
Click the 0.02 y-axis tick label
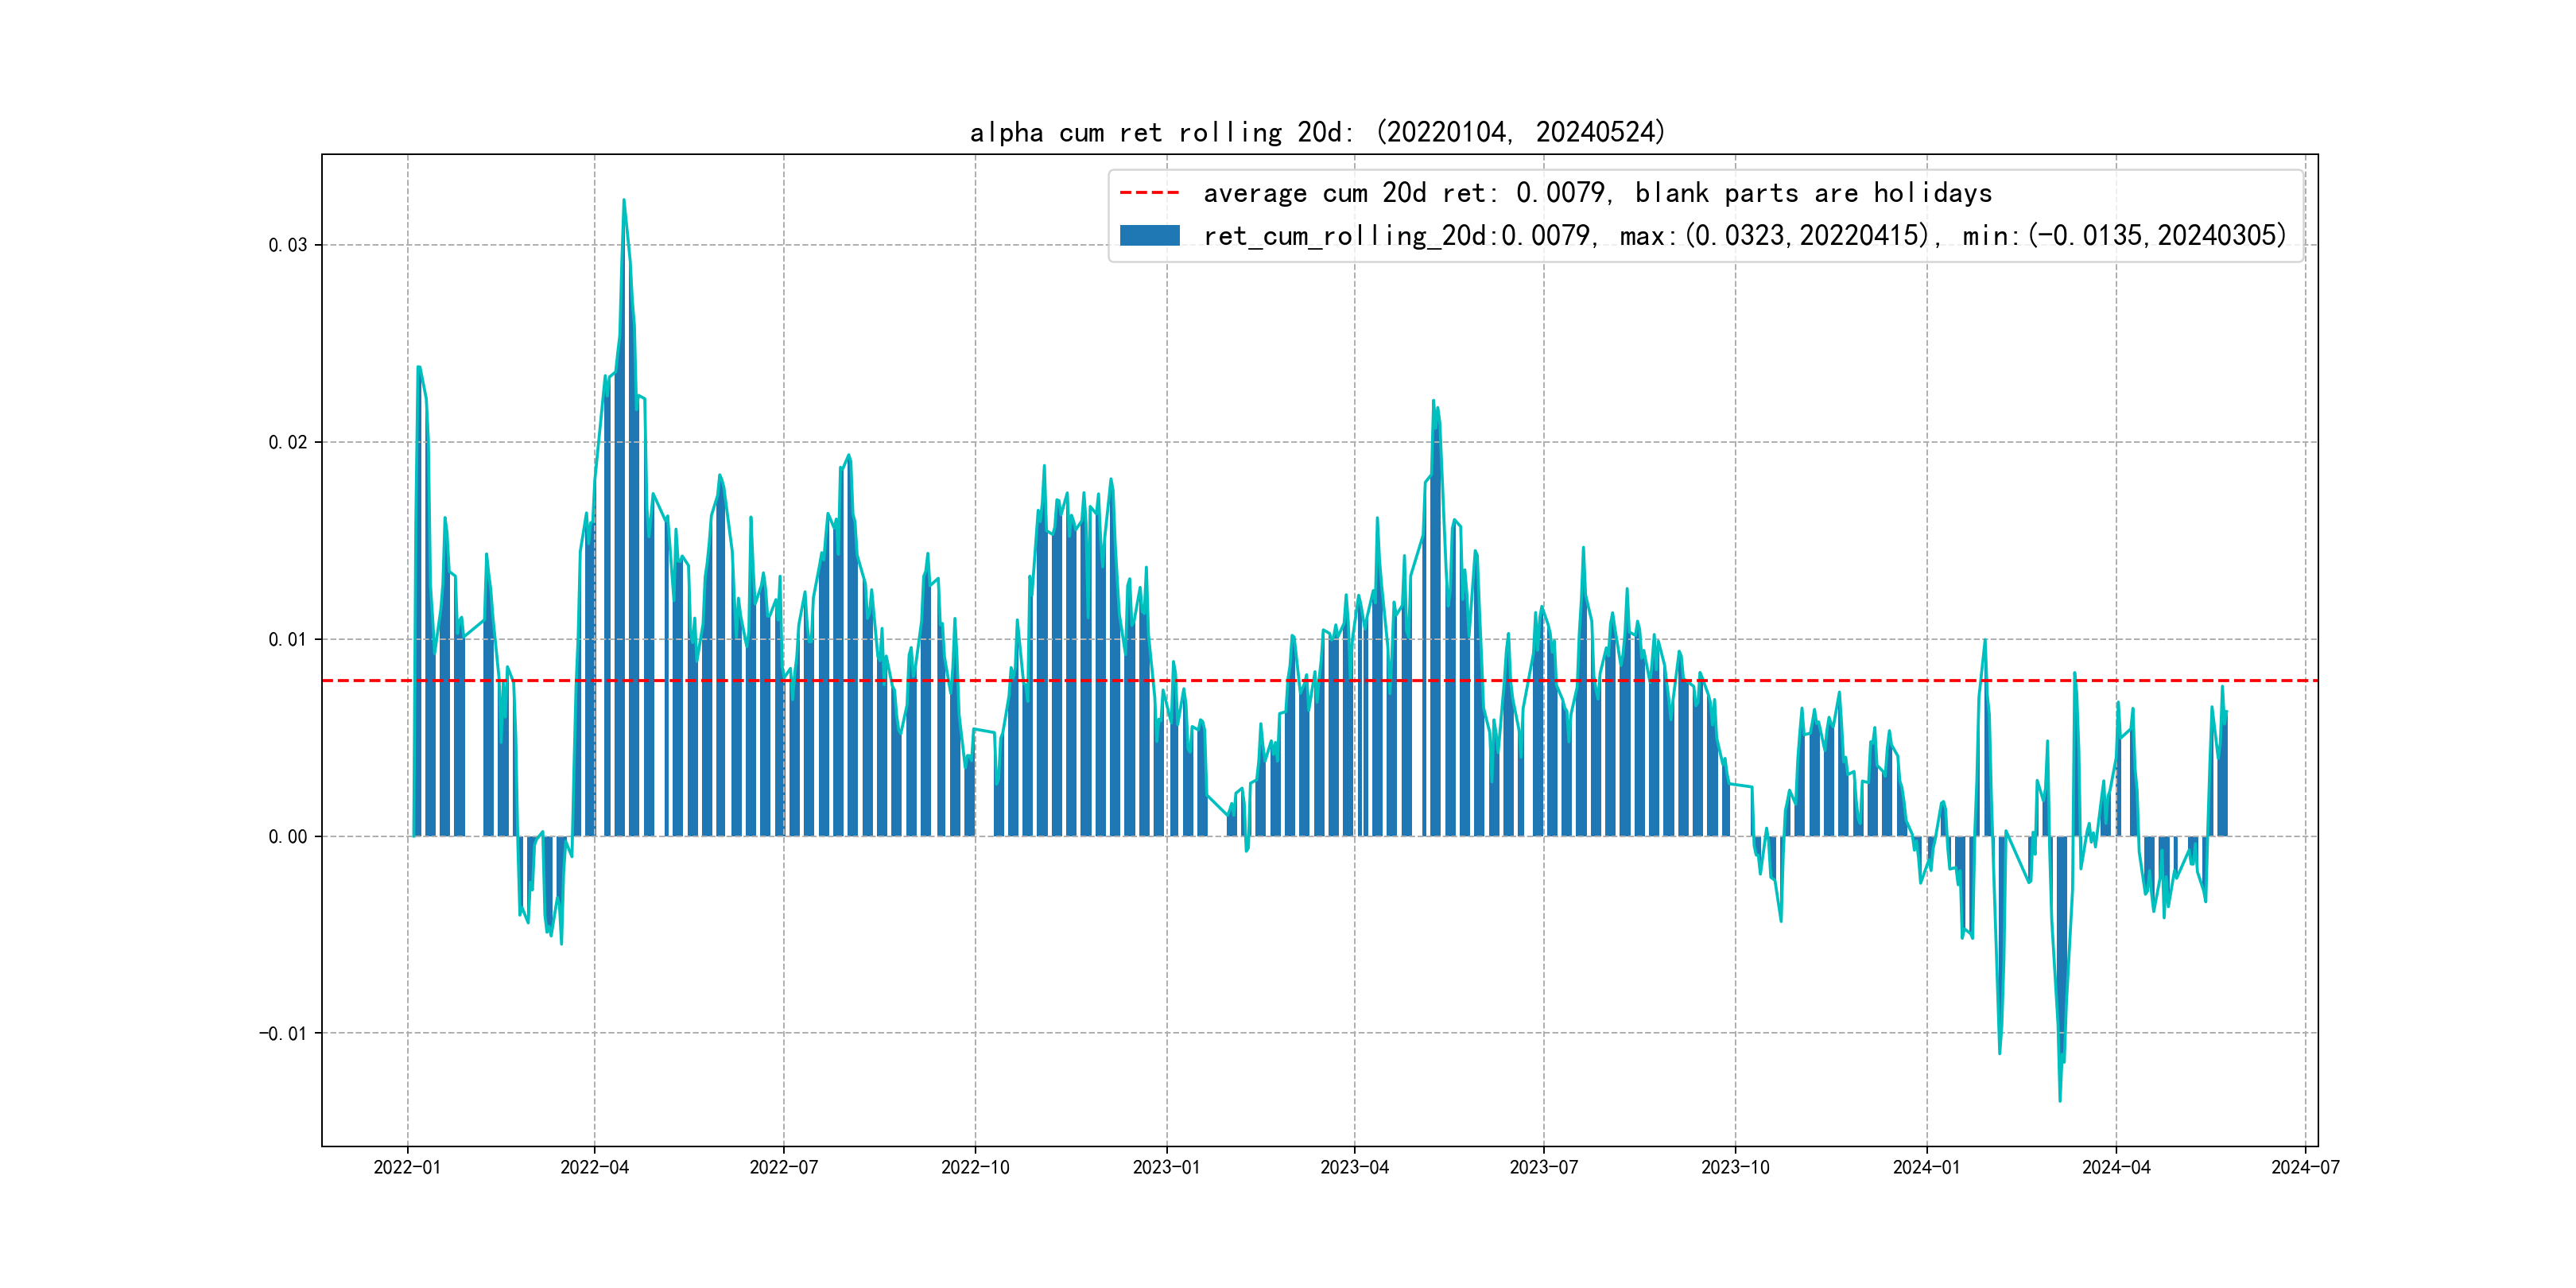click(288, 442)
